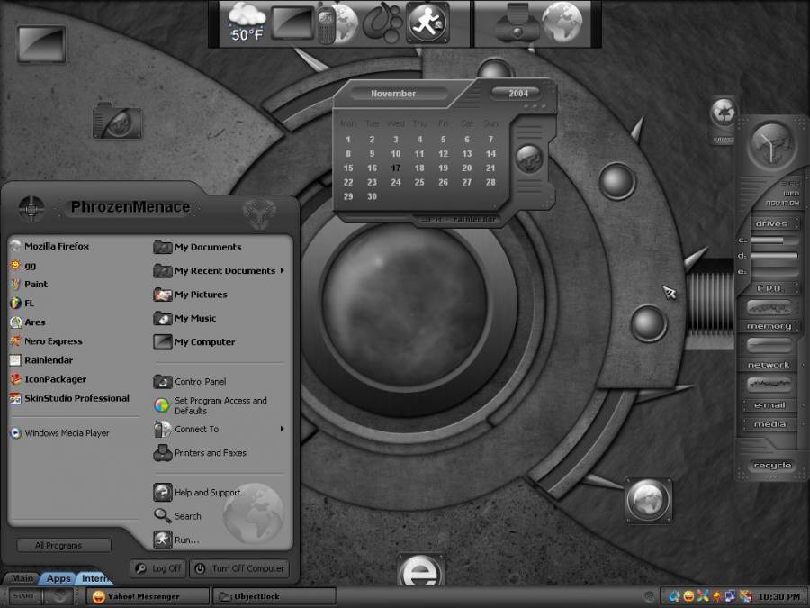This screenshot has width=810, height=608.
Task: Open the printer icon in the top dock
Action: click(x=517, y=23)
